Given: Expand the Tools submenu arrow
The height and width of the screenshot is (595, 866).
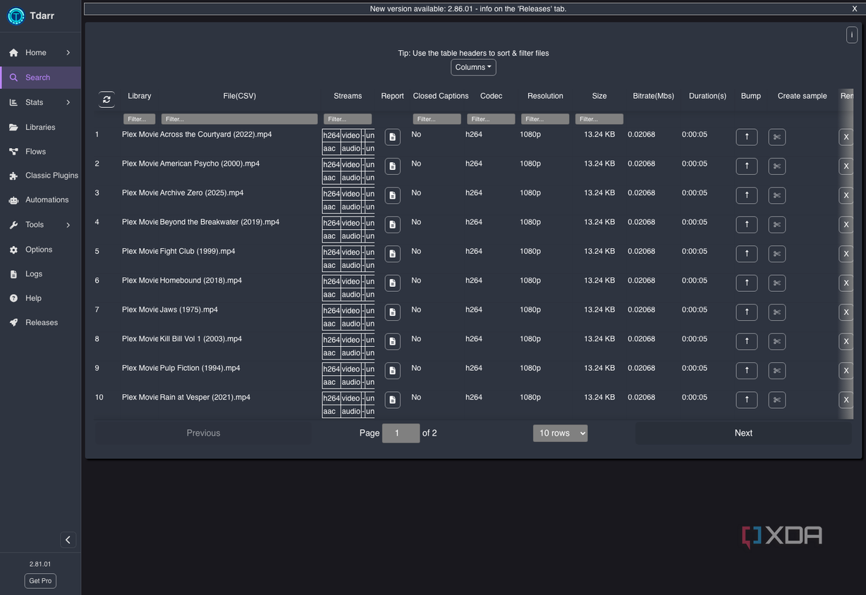Looking at the screenshot, I should point(68,225).
